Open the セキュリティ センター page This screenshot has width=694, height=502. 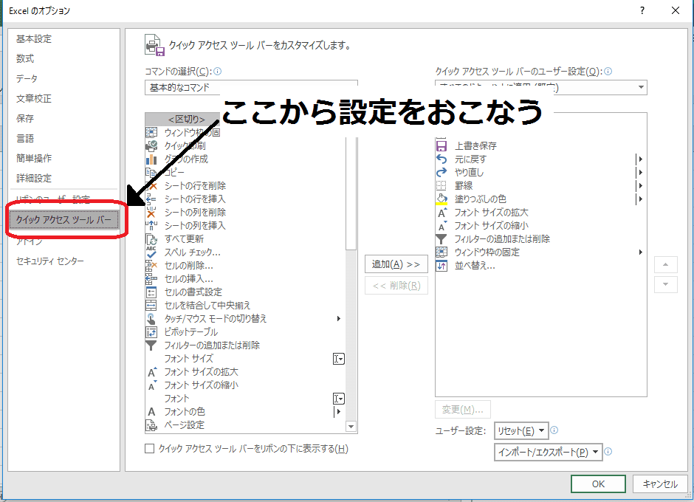pos(50,261)
